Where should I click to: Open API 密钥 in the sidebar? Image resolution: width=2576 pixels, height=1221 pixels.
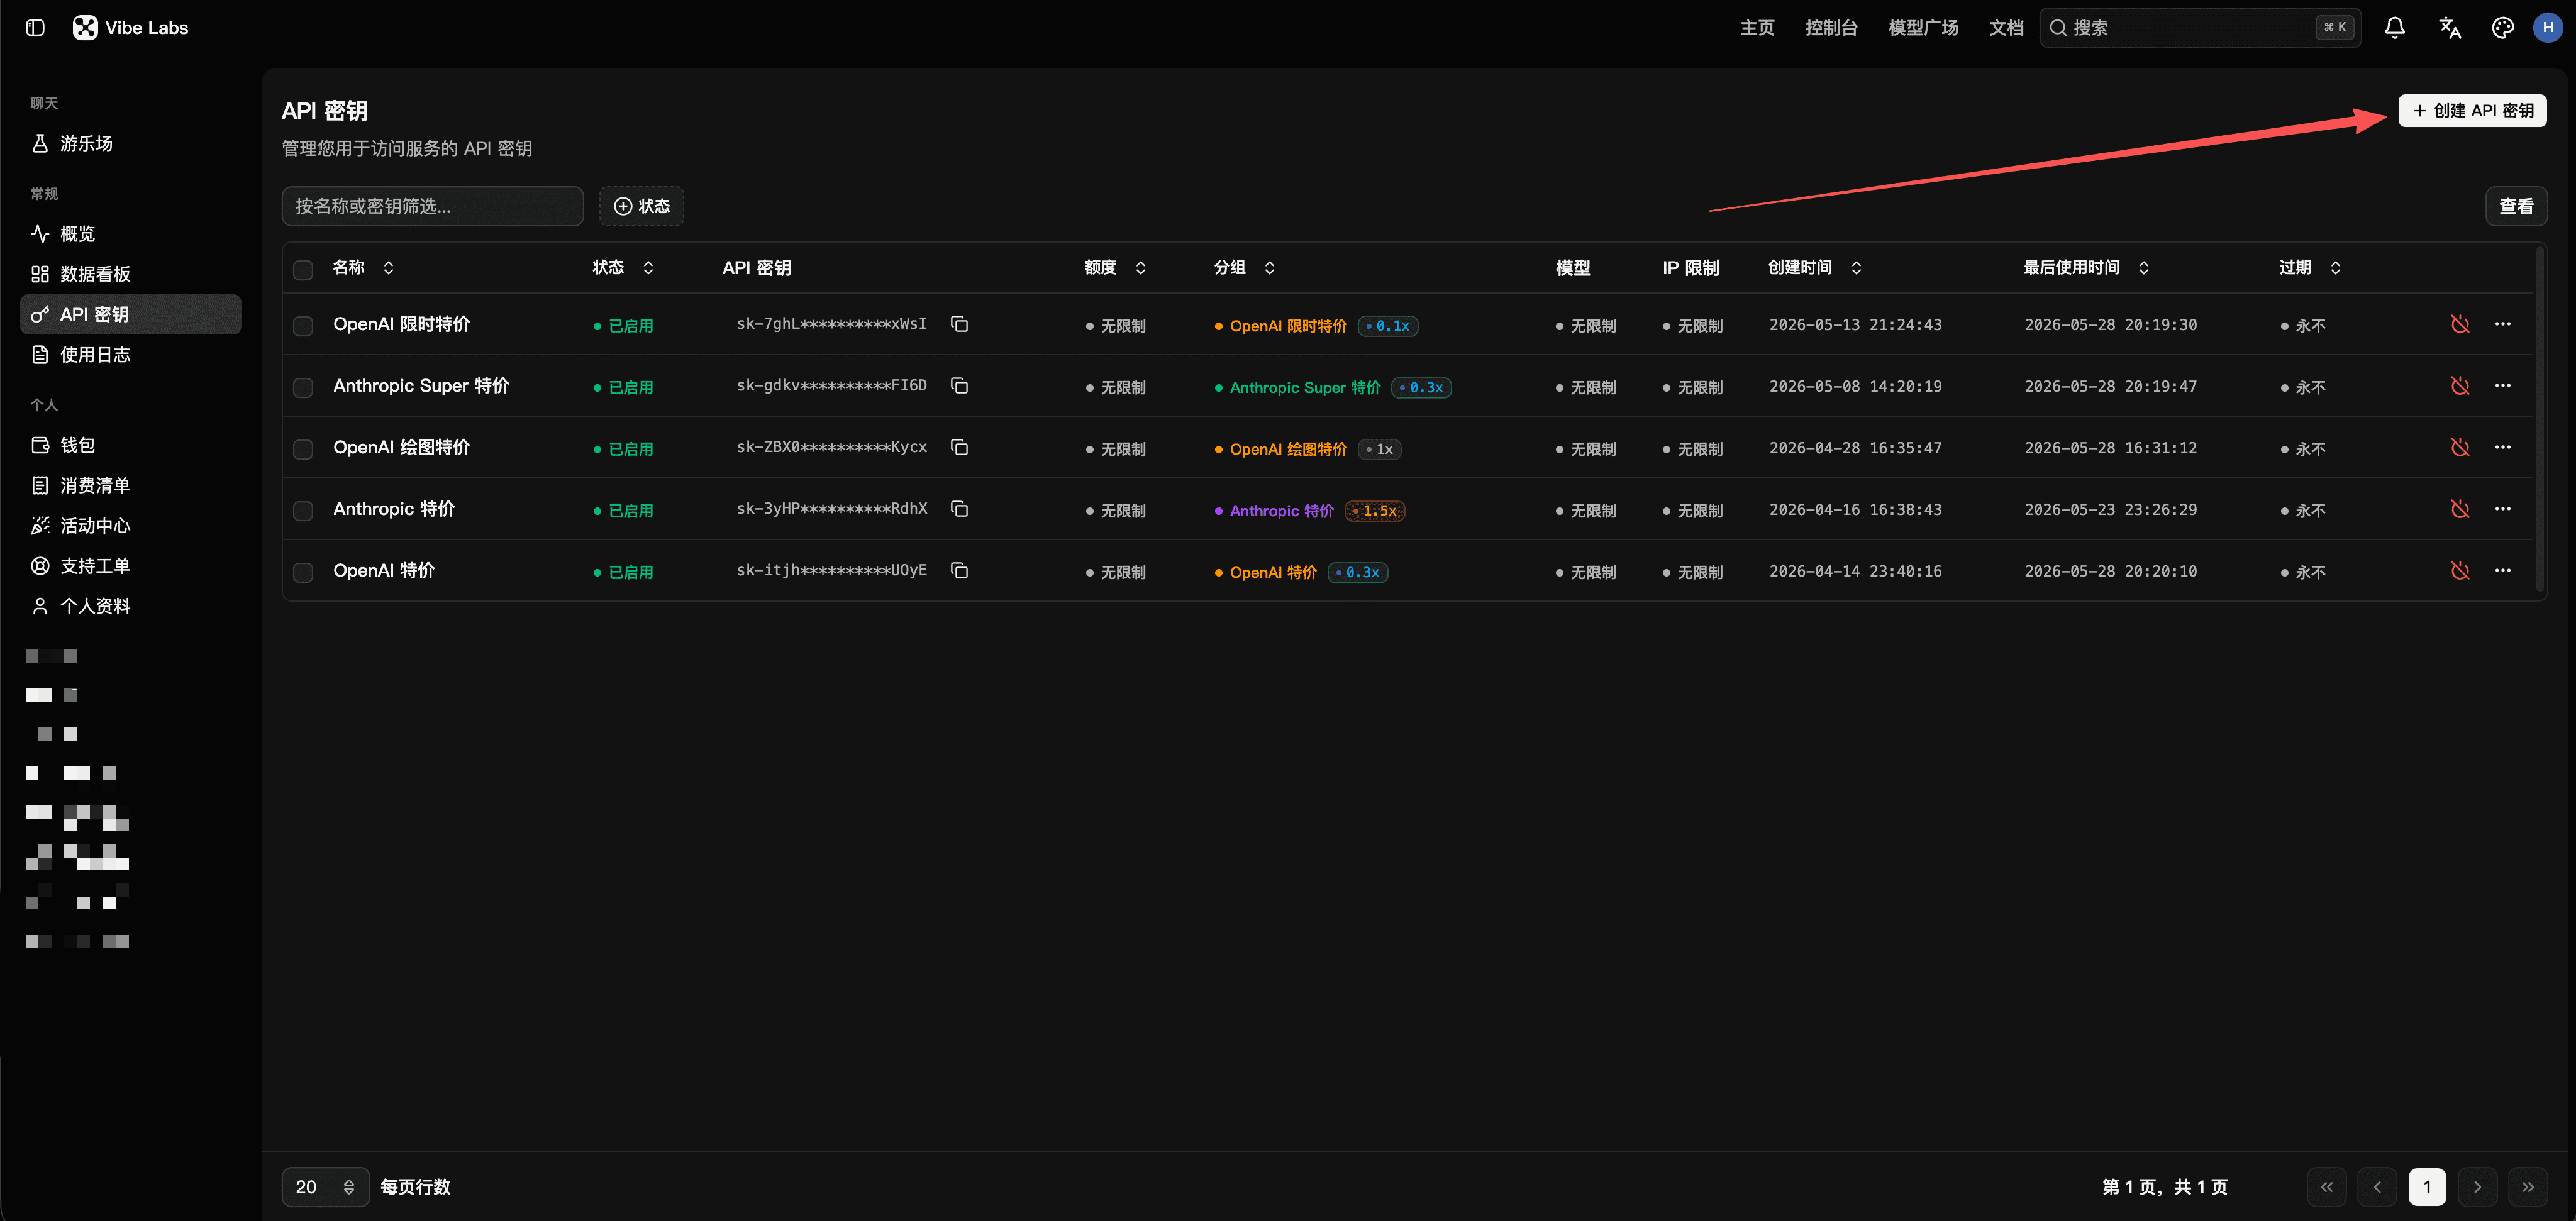coord(130,314)
